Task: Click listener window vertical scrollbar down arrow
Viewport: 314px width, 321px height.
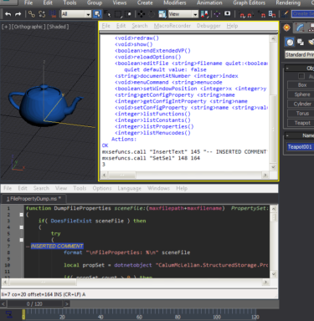Action: tap(273, 167)
